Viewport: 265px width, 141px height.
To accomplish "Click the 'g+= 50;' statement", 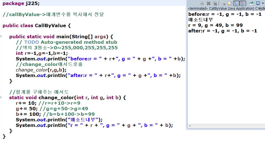I will click(x=26, y=109).
